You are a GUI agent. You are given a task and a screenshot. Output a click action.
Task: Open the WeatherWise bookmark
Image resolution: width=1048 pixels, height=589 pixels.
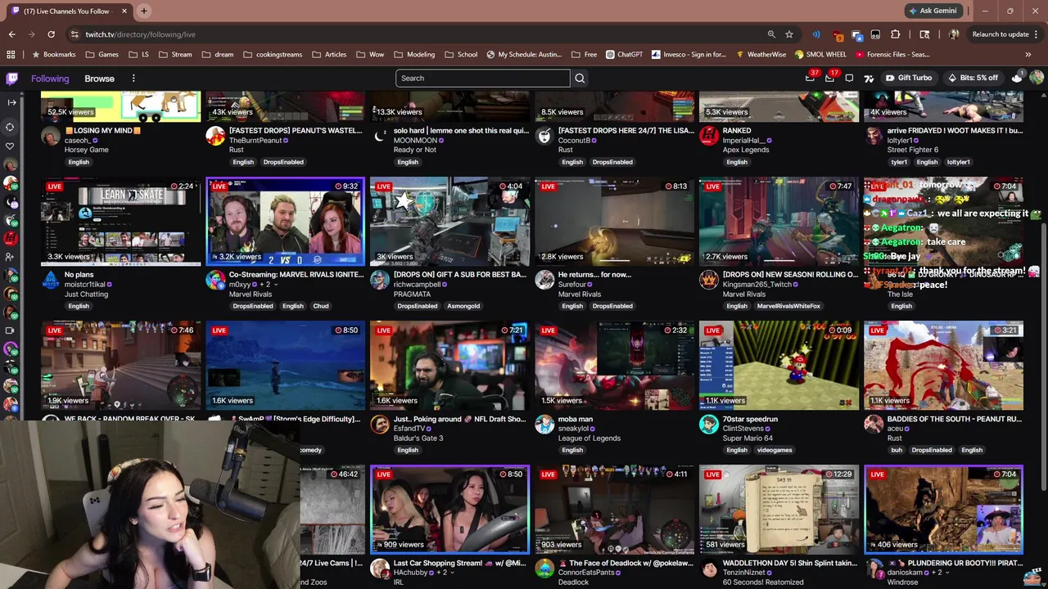(x=761, y=55)
